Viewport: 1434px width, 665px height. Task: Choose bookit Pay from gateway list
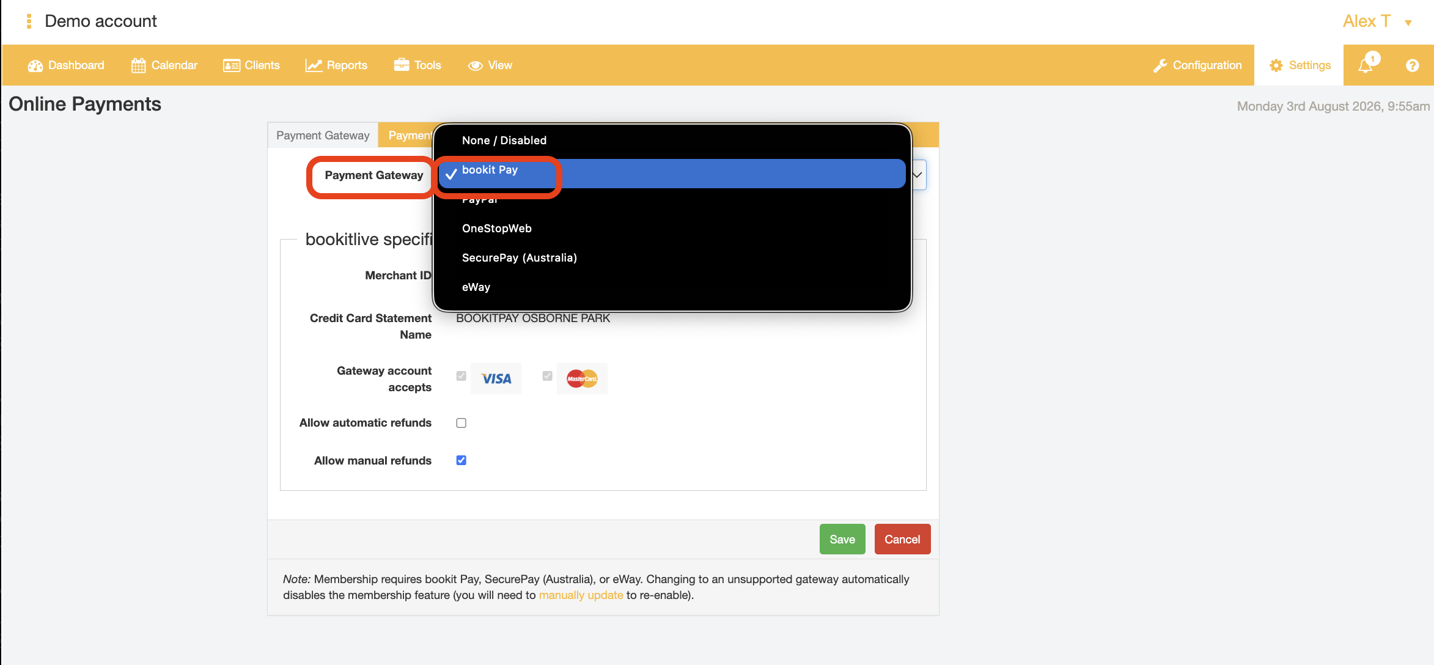[672, 173]
